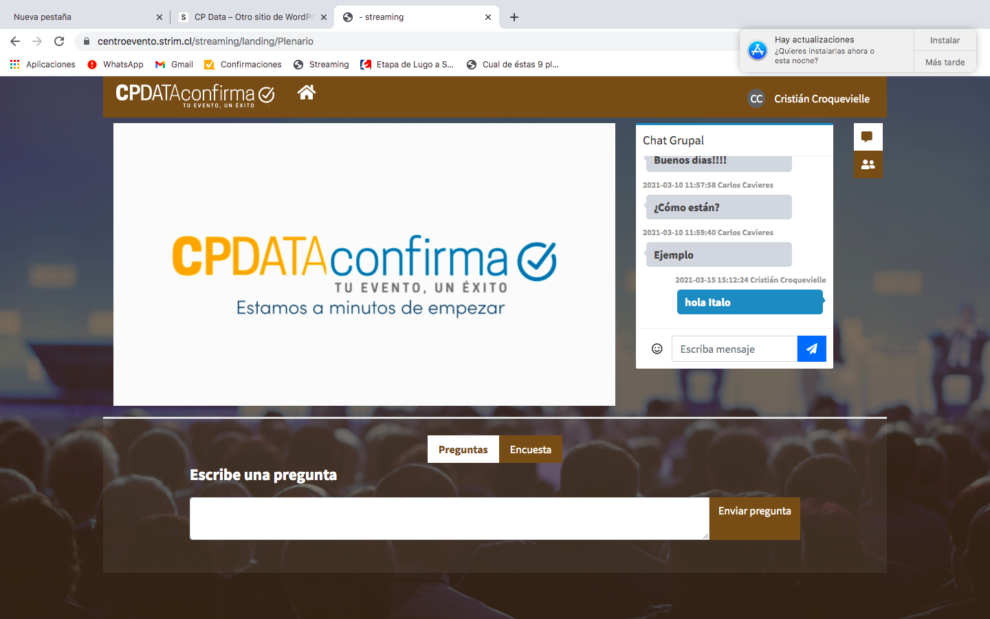The height and width of the screenshot is (619, 990).
Task: Click timestamp 2021-03-10 11:59:40 Carlos Cavieres
Action: [708, 232]
